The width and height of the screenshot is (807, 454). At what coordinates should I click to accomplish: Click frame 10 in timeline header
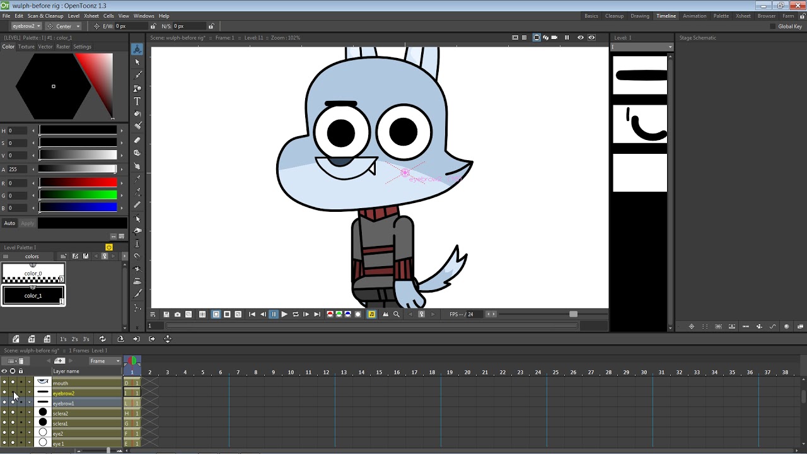pos(291,372)
